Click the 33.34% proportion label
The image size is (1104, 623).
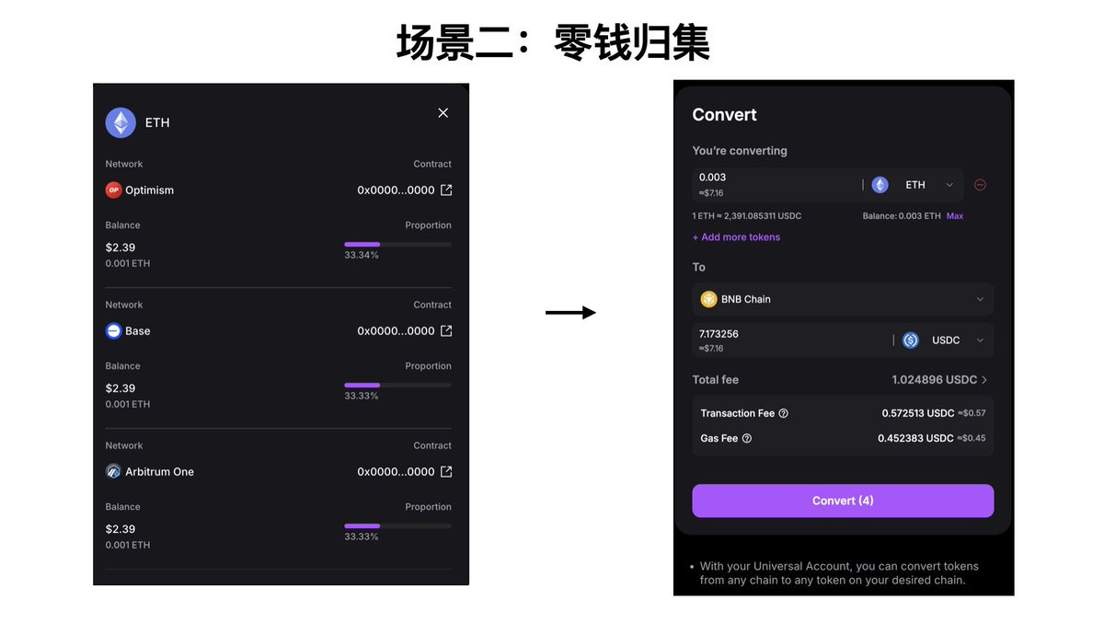coord(362,255)
